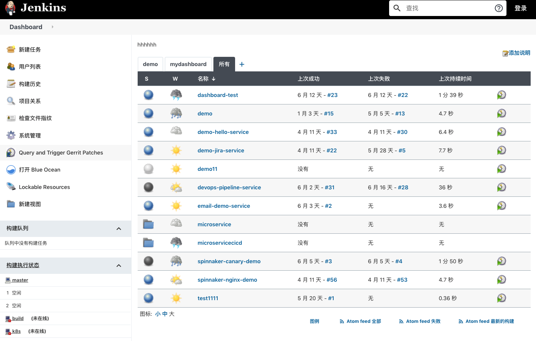Click the 添加说明 edit description icon

(x=505, y=53)
